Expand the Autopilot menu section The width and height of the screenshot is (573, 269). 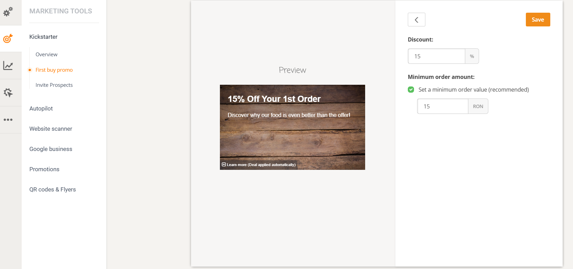[41, 108]
